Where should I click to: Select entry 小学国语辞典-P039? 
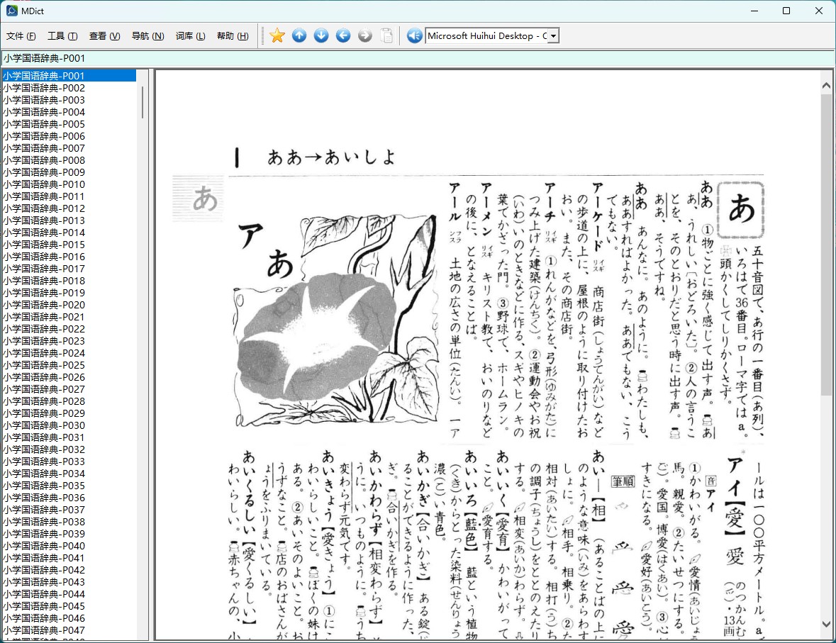click(x=69, y=534)
